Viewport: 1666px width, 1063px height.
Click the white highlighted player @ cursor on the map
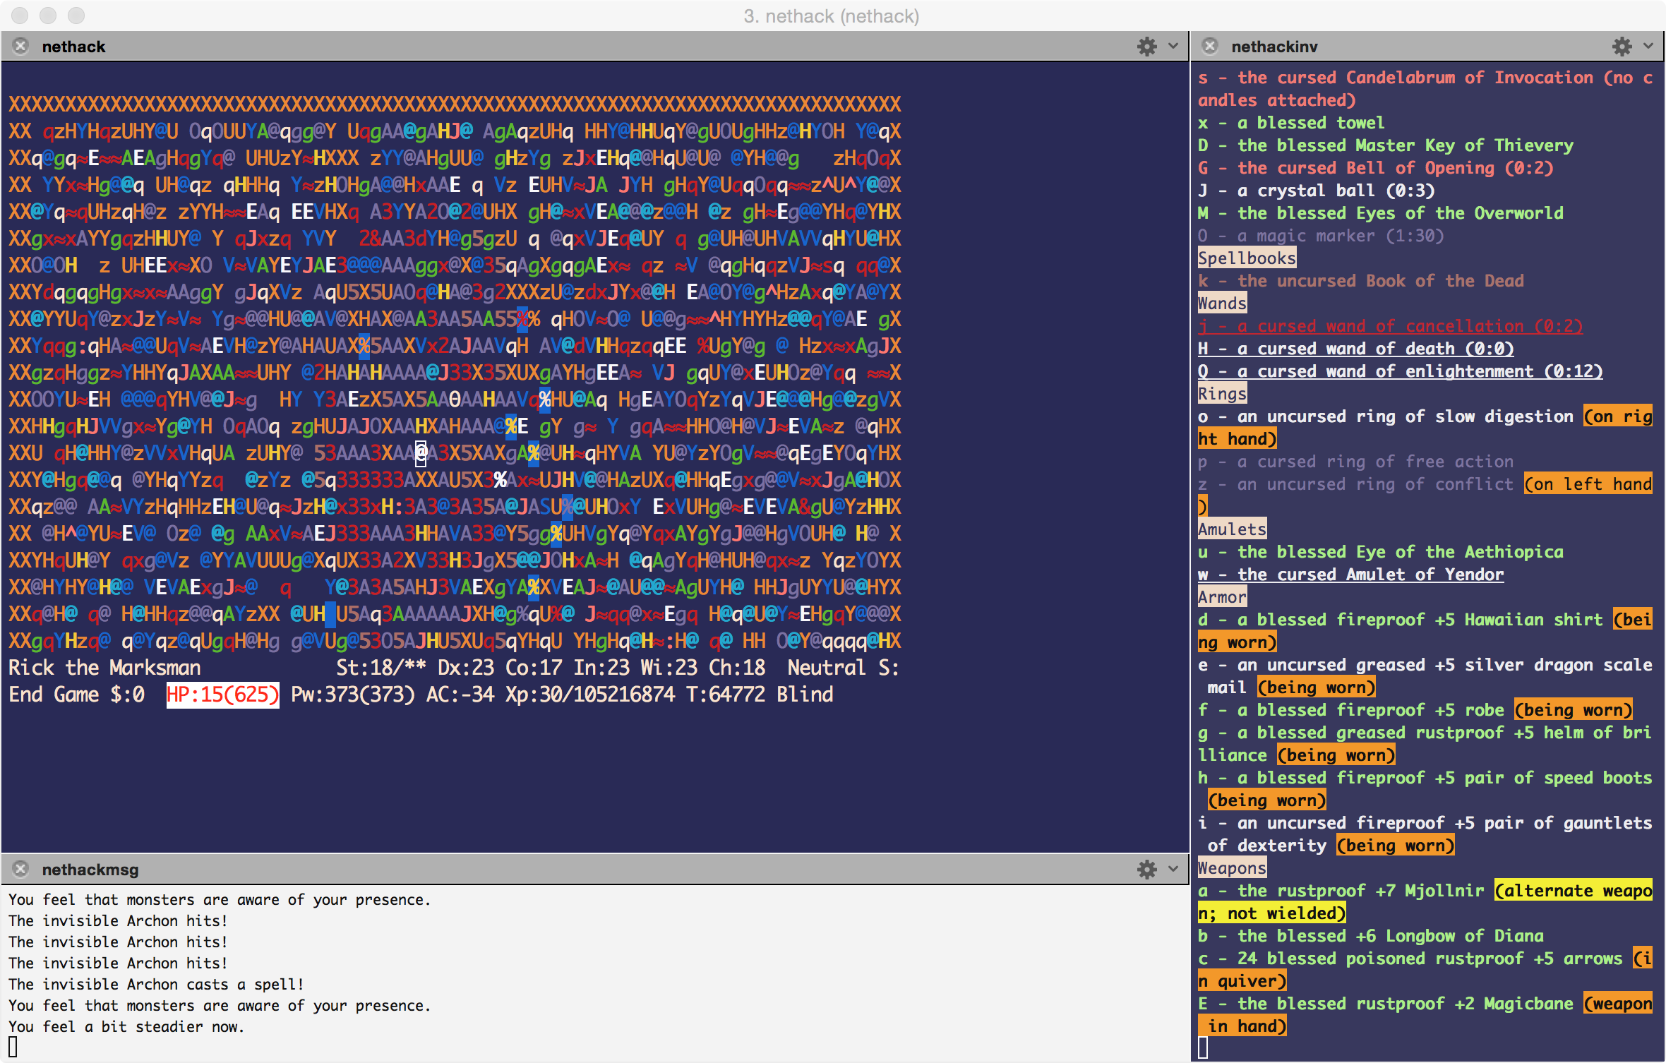[x=421, y=453]
